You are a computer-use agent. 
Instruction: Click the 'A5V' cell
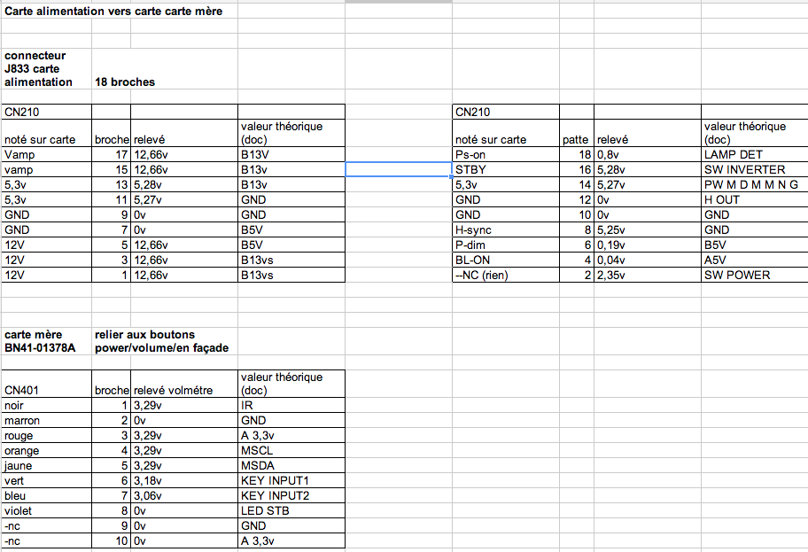[x=755, y=260]
